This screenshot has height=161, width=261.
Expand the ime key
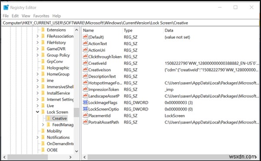coord(37,81)
